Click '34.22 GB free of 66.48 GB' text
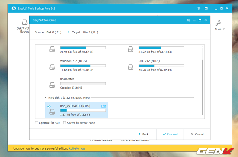The image size is (238, 157). click(x=155, y=52)
